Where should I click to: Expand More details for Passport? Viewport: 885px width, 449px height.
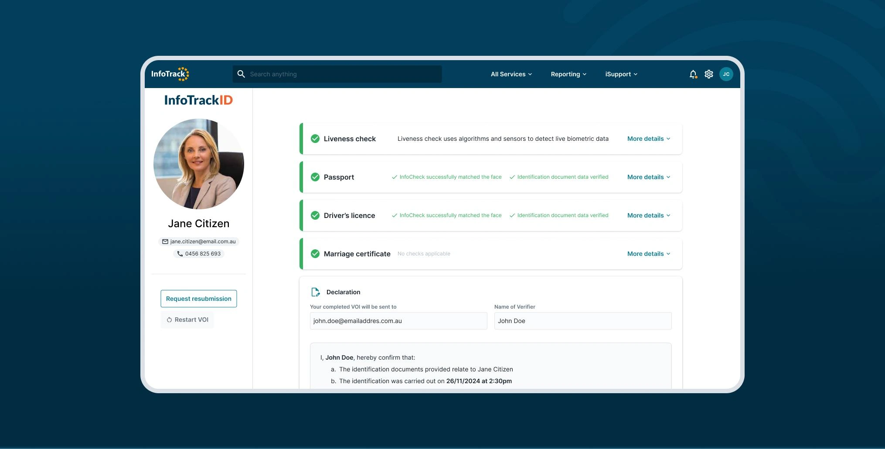(649, 177)
